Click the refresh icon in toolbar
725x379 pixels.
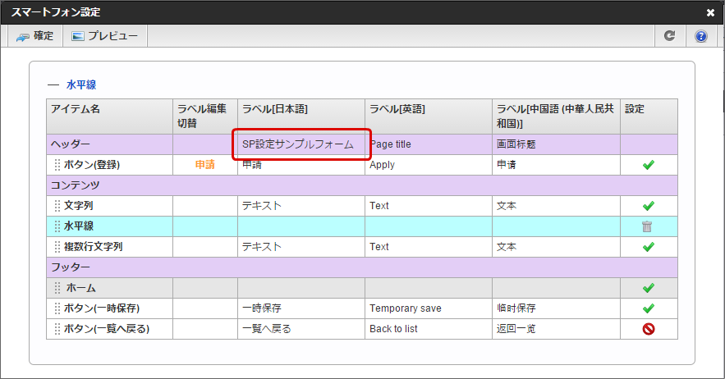click(670, 36)
